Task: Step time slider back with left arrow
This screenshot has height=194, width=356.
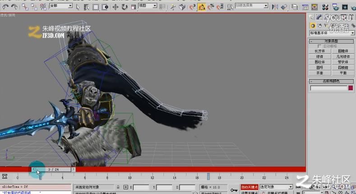Action: point(33,169)
